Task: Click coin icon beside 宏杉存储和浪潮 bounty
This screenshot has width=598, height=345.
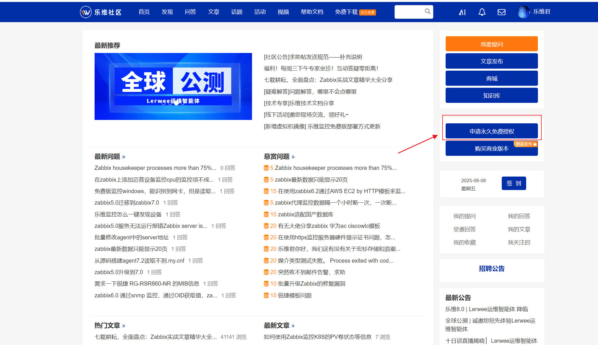Action: (266, 249)
